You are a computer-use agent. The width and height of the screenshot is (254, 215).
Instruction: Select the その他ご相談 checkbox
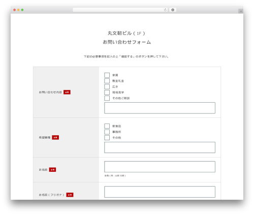pos(107,98)
